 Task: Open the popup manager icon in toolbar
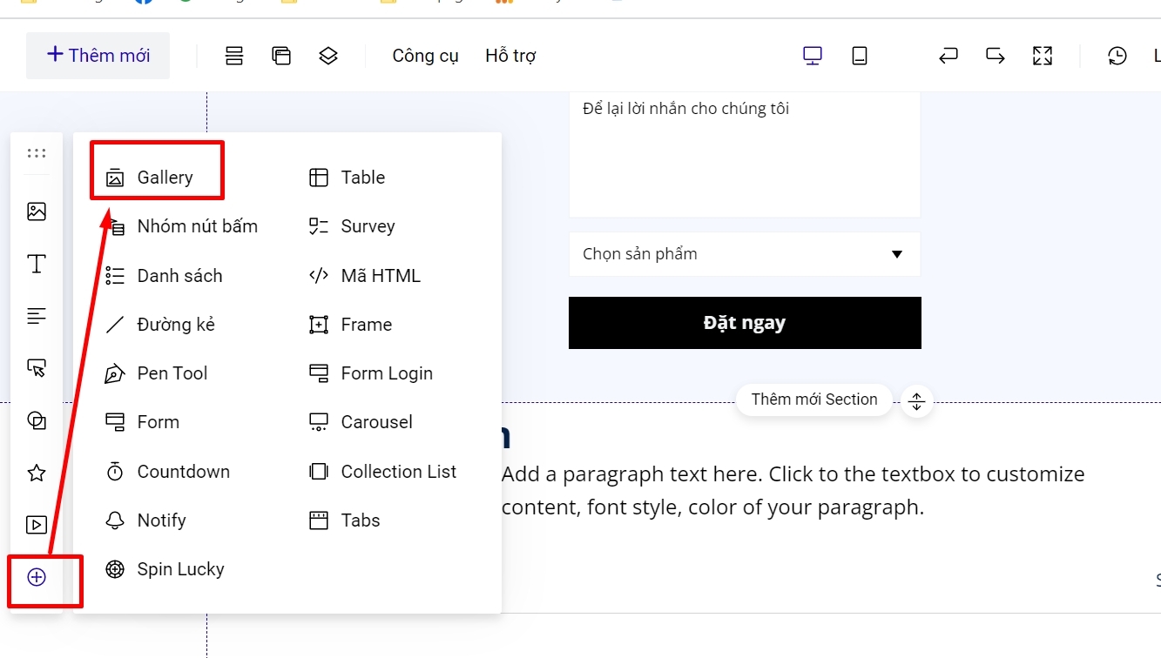(281, 56)
